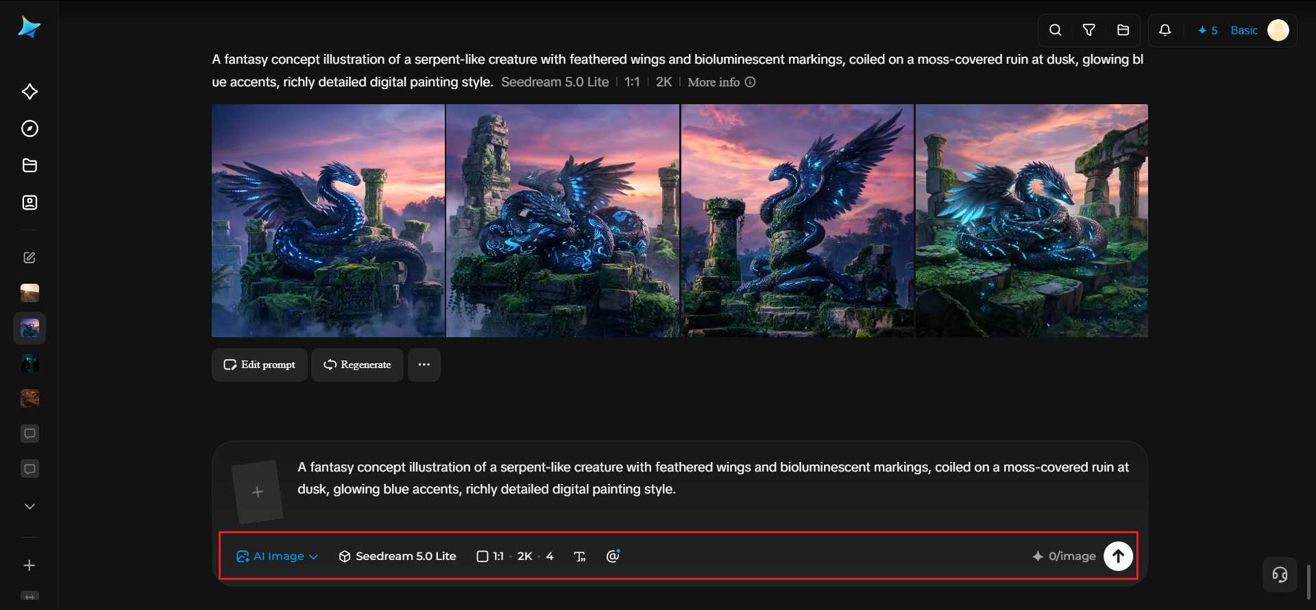1316x610 pixels.
Task: Open the assets folder icon in sidebar
Action: click(x=29, y=166)
